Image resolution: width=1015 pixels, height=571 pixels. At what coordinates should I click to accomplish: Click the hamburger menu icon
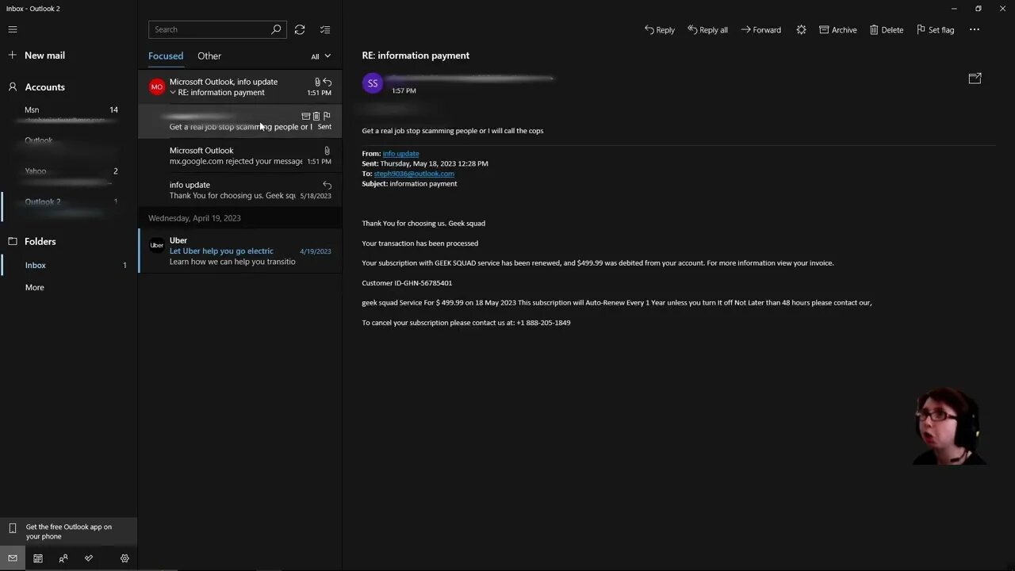pos(13,29)
